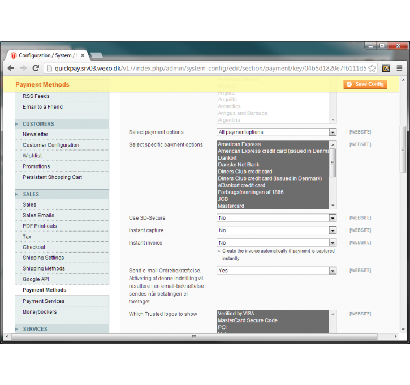The image size is (410, 385).
Task: Click the horizontal scrollbar at window bottom
Action: [x=194, y=336]
